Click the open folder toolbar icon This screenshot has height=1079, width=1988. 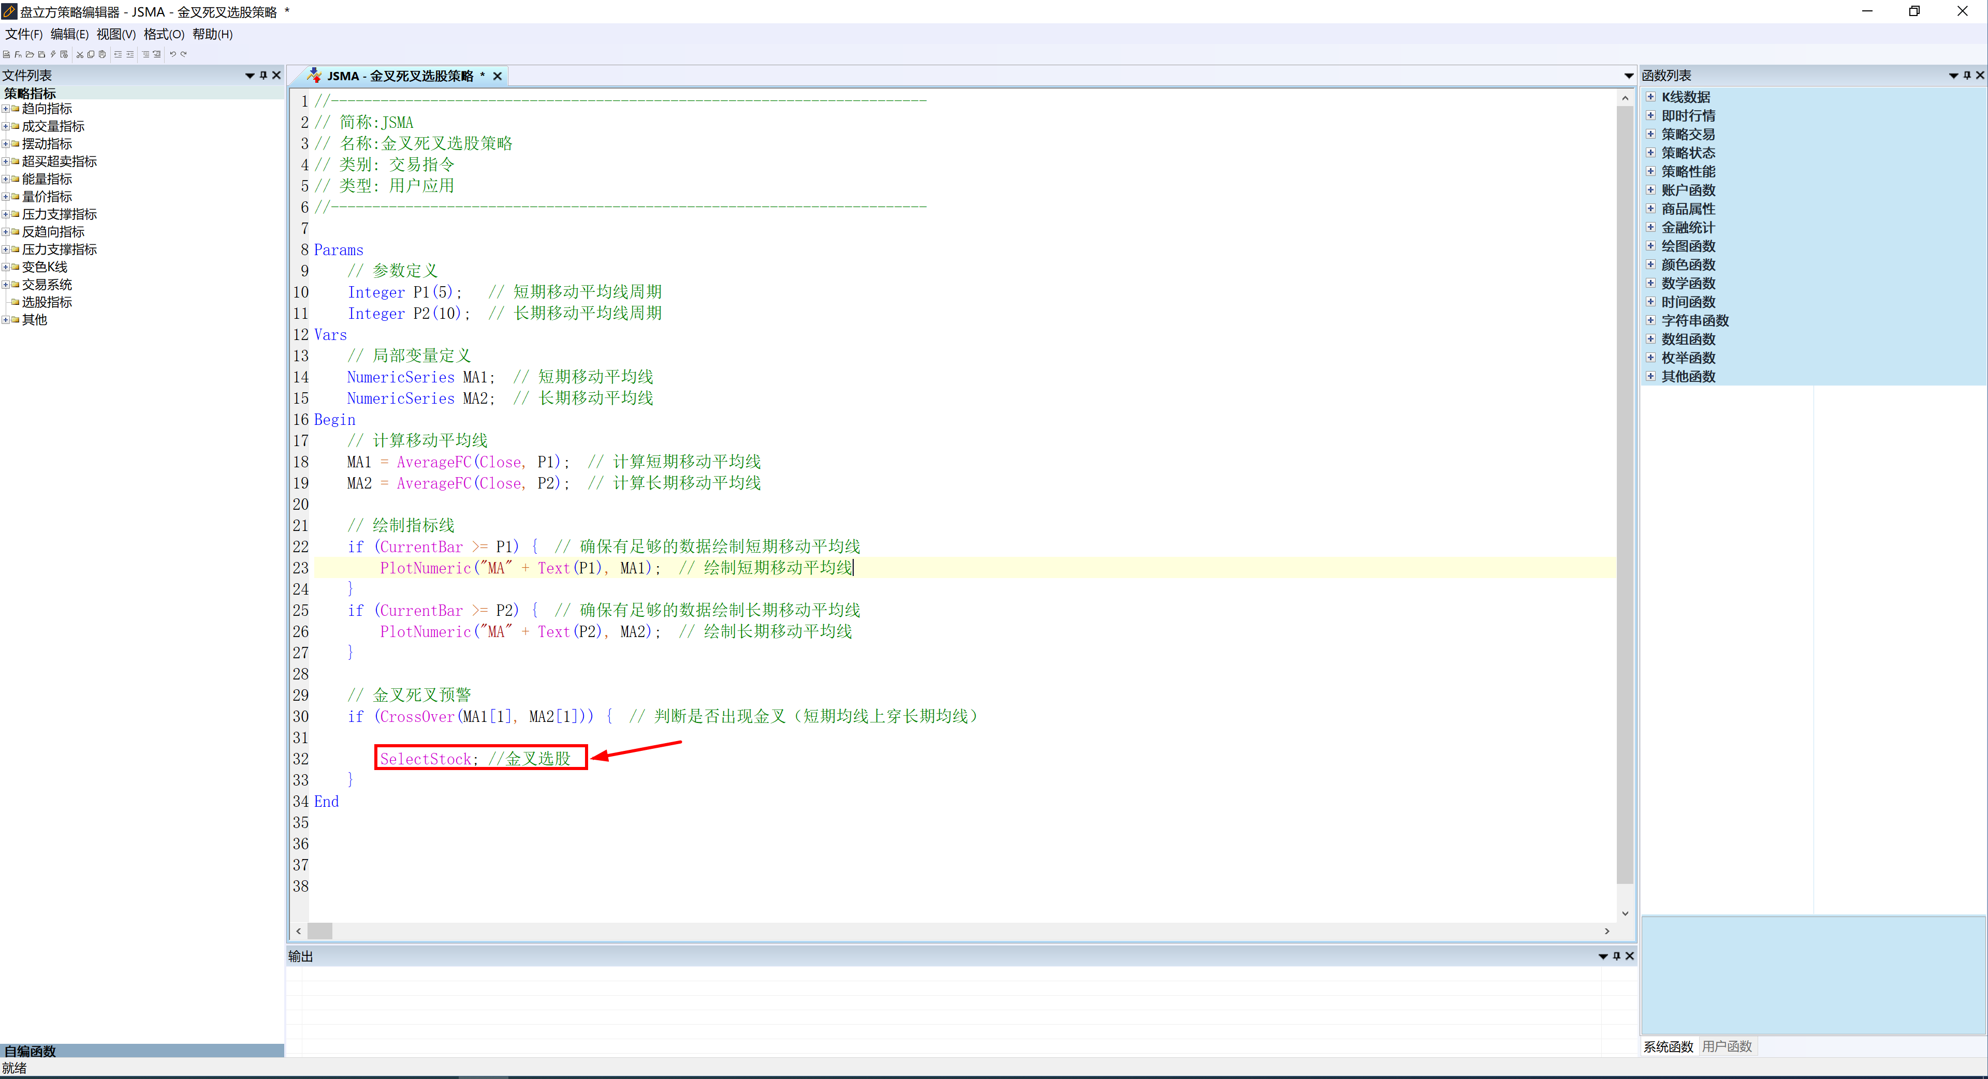(30, 55)
